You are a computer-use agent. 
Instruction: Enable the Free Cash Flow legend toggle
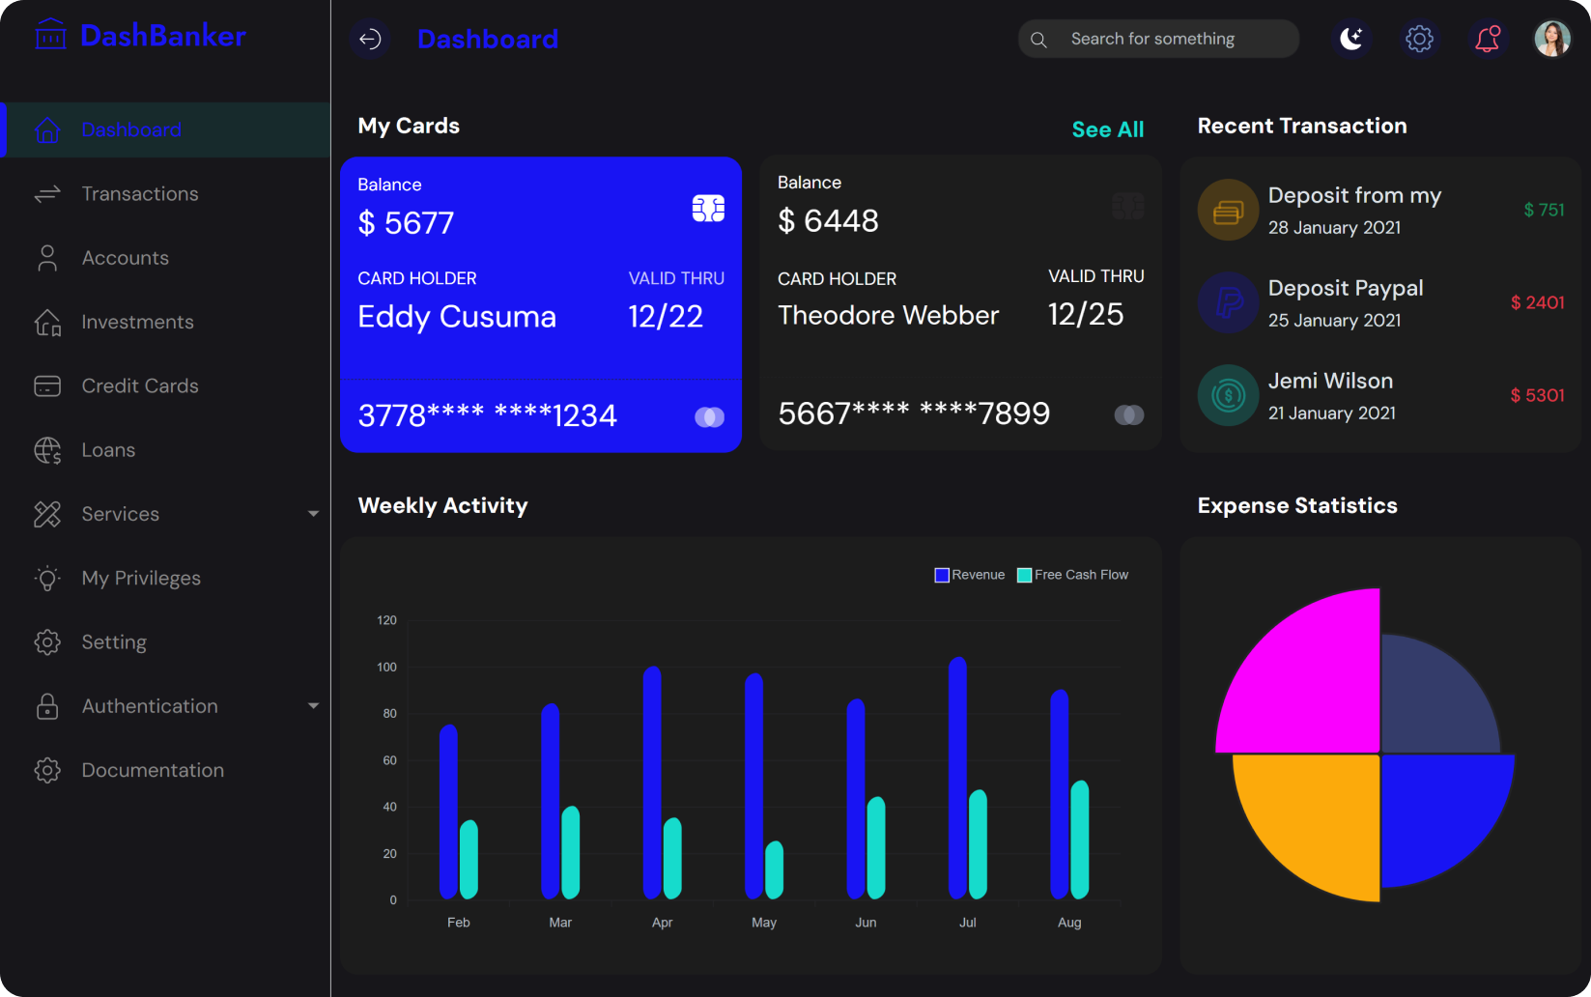click(1023, 574)
